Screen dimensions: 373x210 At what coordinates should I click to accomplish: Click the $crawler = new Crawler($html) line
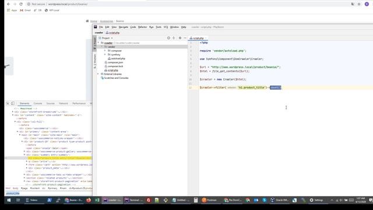click(223, 79)
